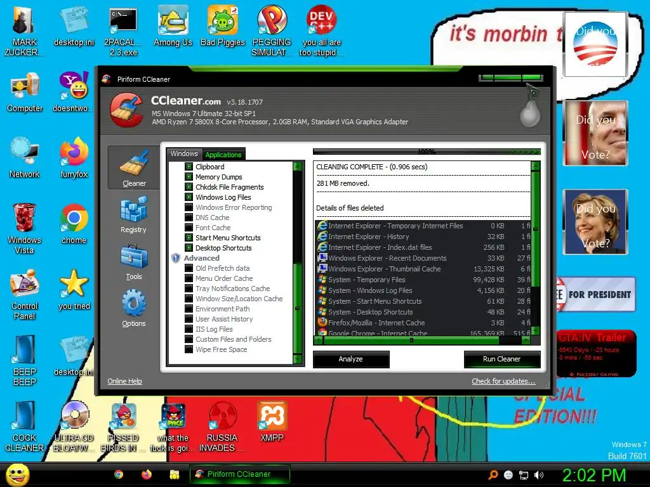650x487 pixels.
Task: Click Chrome icon in the taskbar
Action: click(119, 474)
